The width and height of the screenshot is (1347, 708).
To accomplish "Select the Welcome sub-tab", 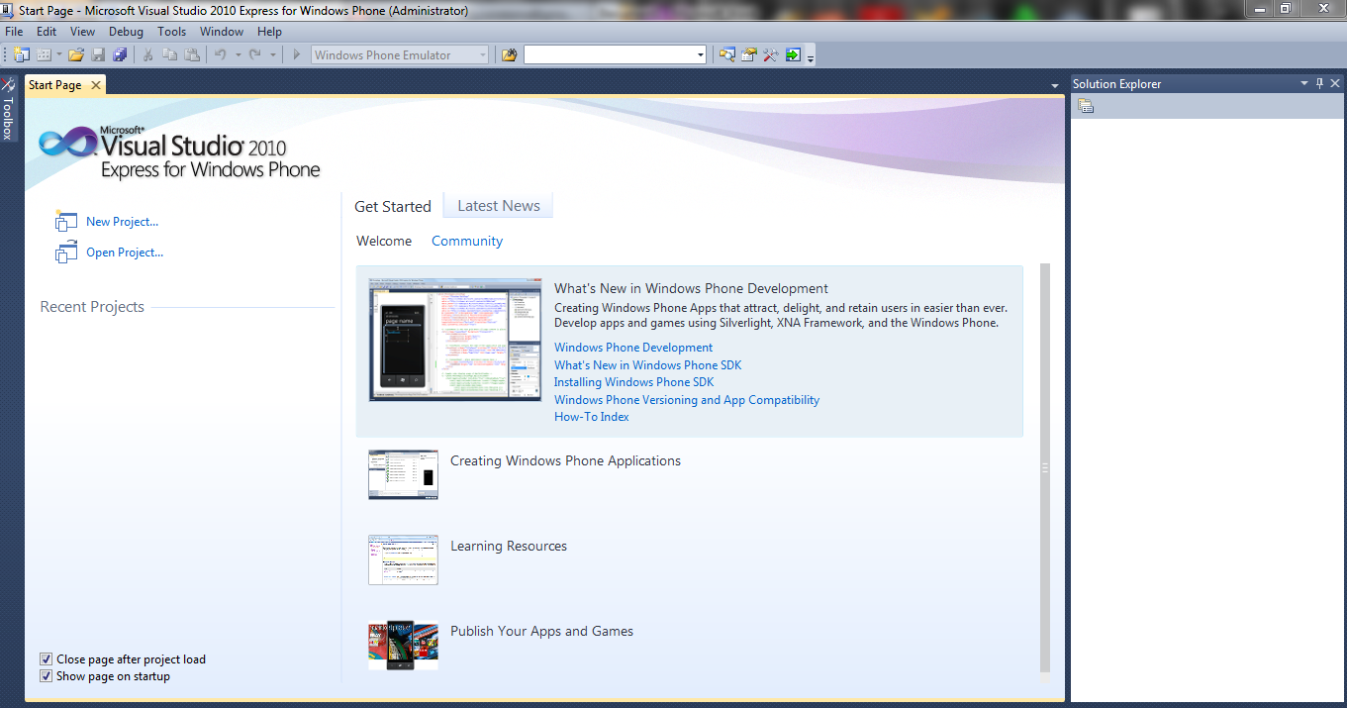I will (x=384, y=241).
